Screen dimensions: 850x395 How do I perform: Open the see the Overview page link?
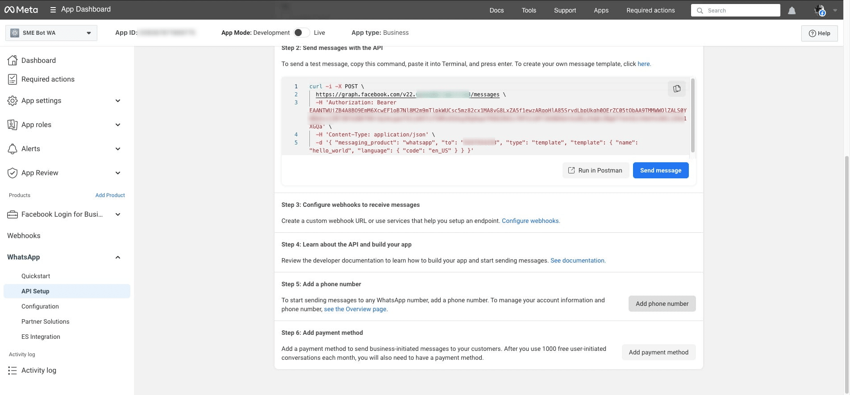pyautogui.click(x=355, y=309)
